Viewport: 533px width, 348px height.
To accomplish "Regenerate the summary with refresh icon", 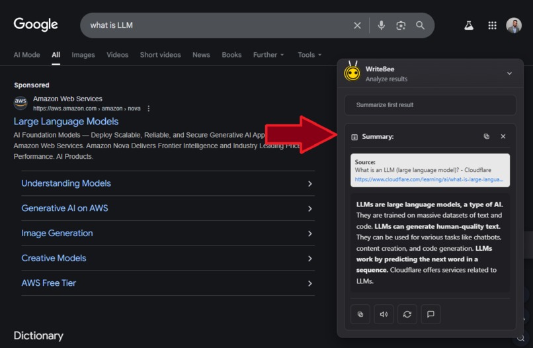I will click(407, 314).
